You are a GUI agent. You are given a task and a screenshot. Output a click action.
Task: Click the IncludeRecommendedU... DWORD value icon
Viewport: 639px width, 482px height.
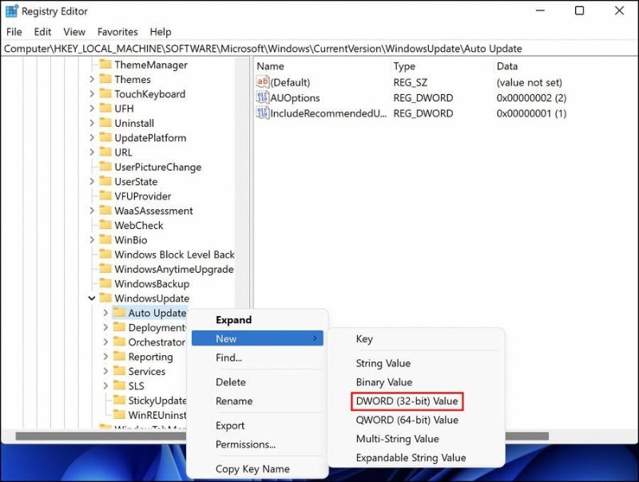(263, 113)
